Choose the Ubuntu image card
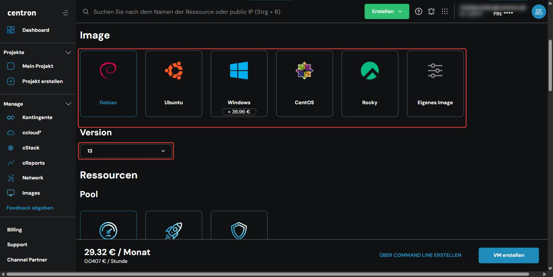Screen dimensions: 553x277 pos(174,83)
